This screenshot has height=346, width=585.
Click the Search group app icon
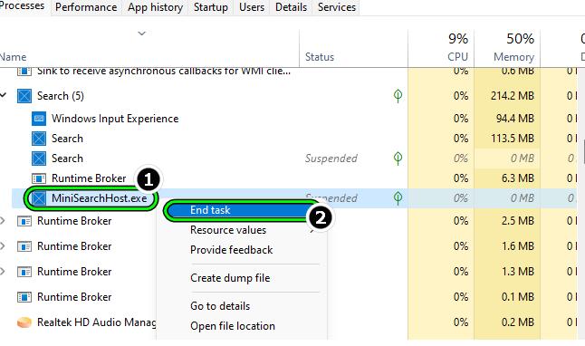click(24, 96)
